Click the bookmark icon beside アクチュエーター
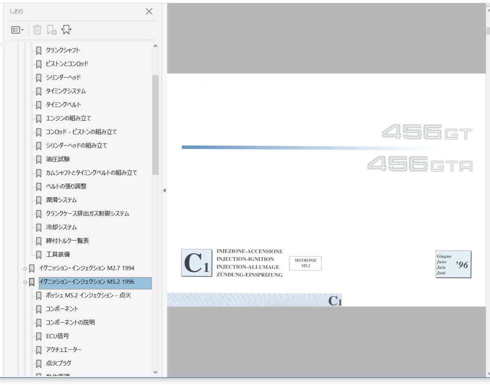Viewport: 490px width, 385px height. pyautogui.click(x=39, y=350)
